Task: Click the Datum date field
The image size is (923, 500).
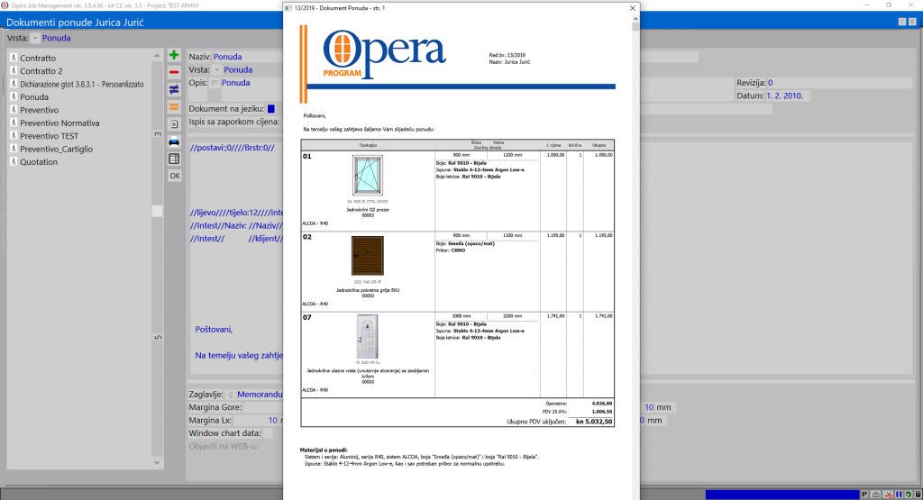Action: (x=788, y=95)
